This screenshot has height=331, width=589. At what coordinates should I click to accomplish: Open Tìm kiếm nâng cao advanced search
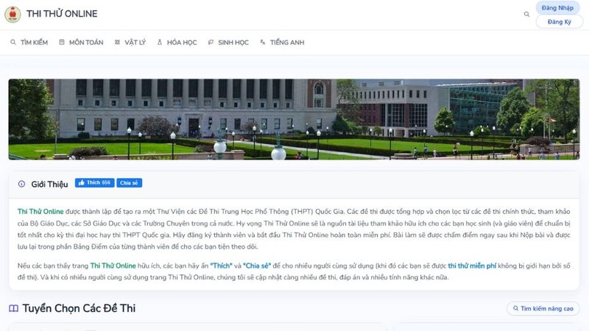(543, 308)
